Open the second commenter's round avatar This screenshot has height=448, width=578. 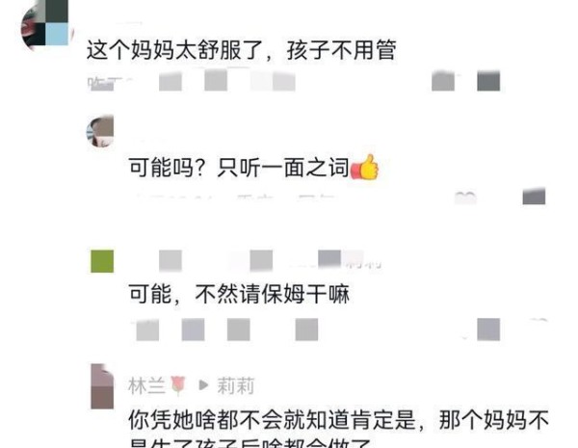(x=100, y=131)
